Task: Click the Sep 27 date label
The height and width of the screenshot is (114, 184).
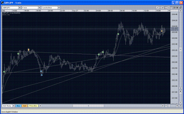Action: (x=75, y=11)
